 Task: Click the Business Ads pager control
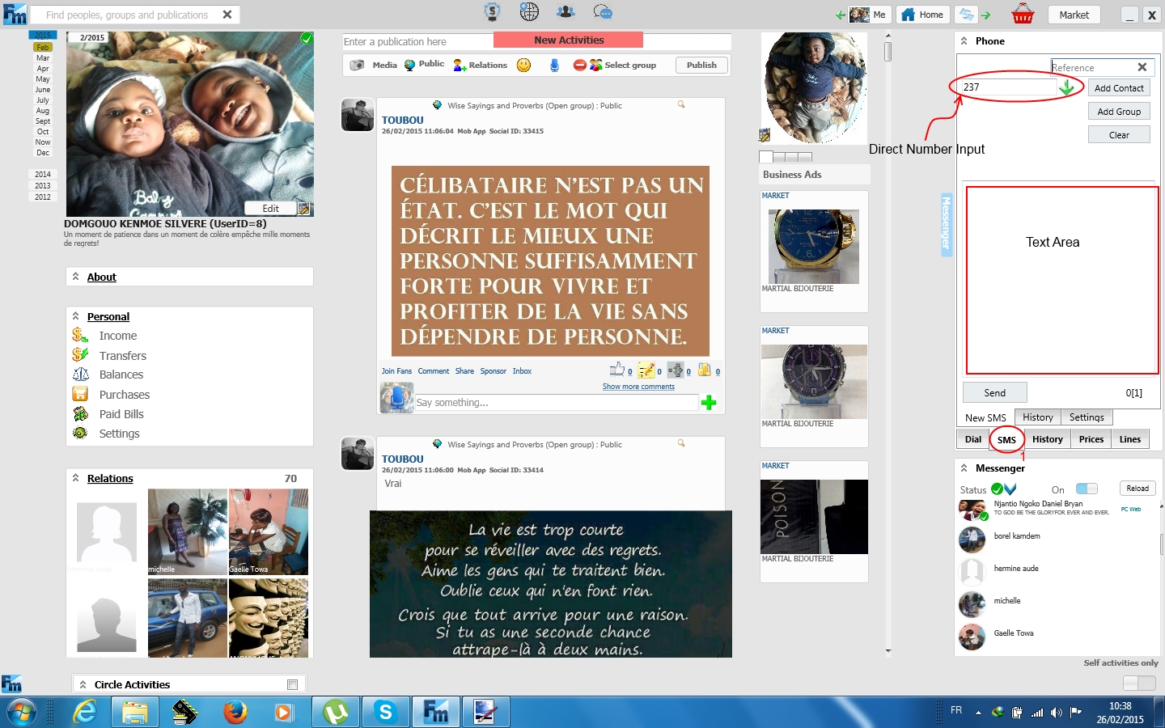coord(785,157)
